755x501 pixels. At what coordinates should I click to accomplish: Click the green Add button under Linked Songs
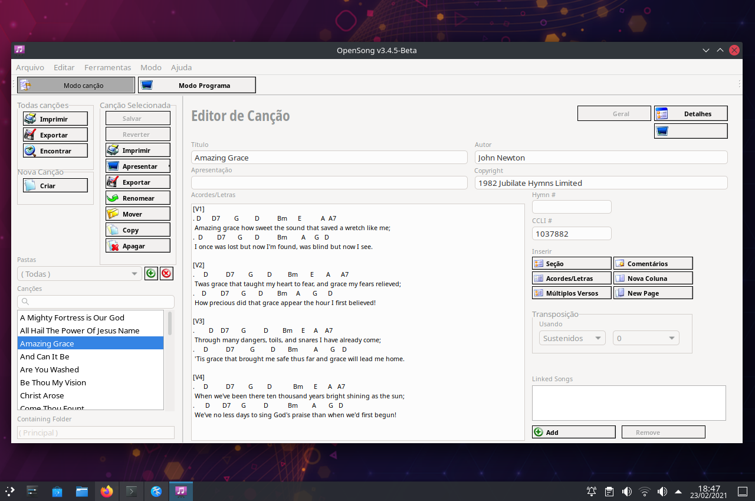coord(573,431)
